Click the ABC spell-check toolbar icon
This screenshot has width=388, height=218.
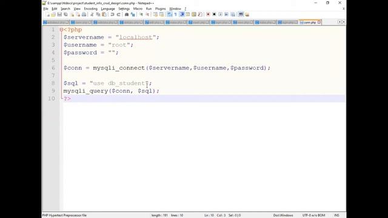pos(241,15)
